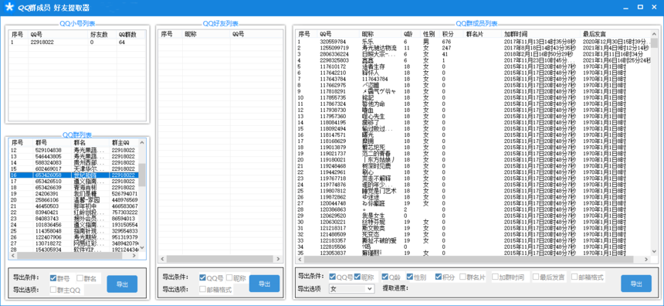
Task: Select member row 320559784 乐乐
Action: point(473,42)
